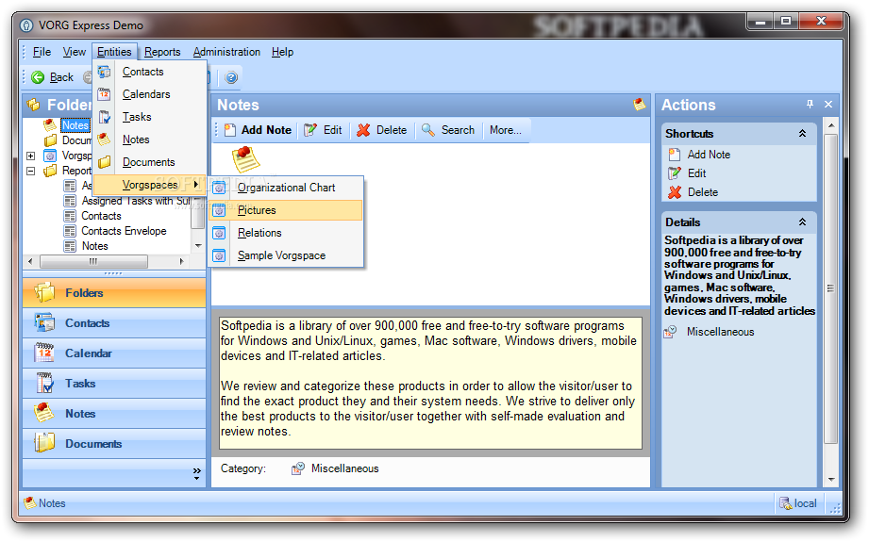Click Actions panel scroll down arrow

(x=830, y=480)
